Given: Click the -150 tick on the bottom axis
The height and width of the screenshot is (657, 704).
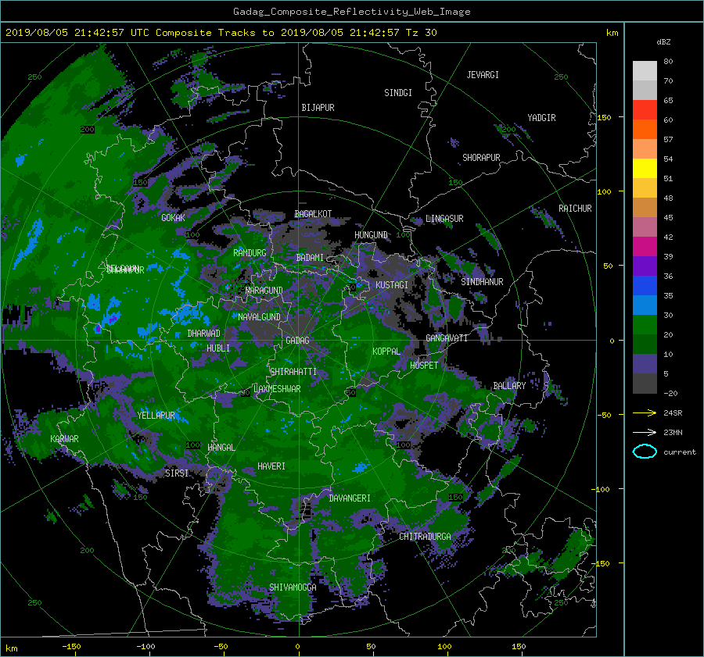Looking at the screenshot, I should coord(71,647).
